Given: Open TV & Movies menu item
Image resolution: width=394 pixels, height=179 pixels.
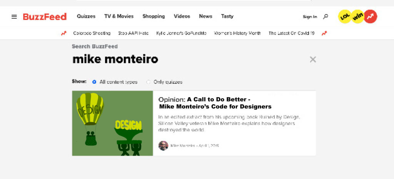Looking at the screenshot, I should [x=119, y=16].
